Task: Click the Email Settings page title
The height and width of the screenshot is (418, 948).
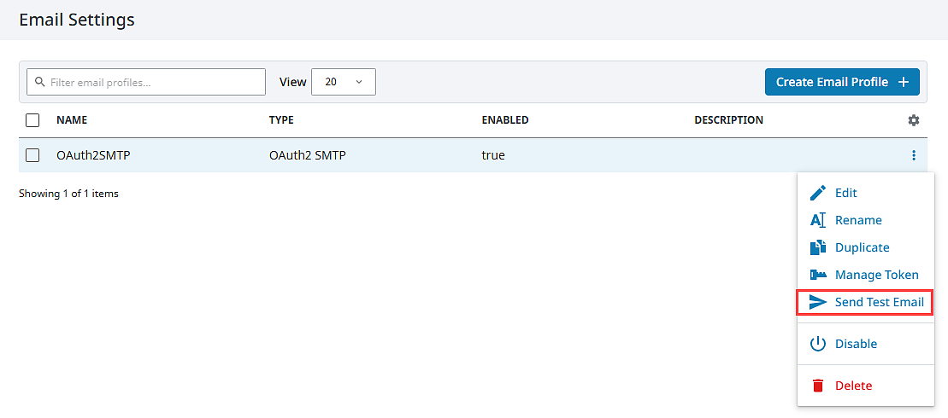Action: click(77, 20)
